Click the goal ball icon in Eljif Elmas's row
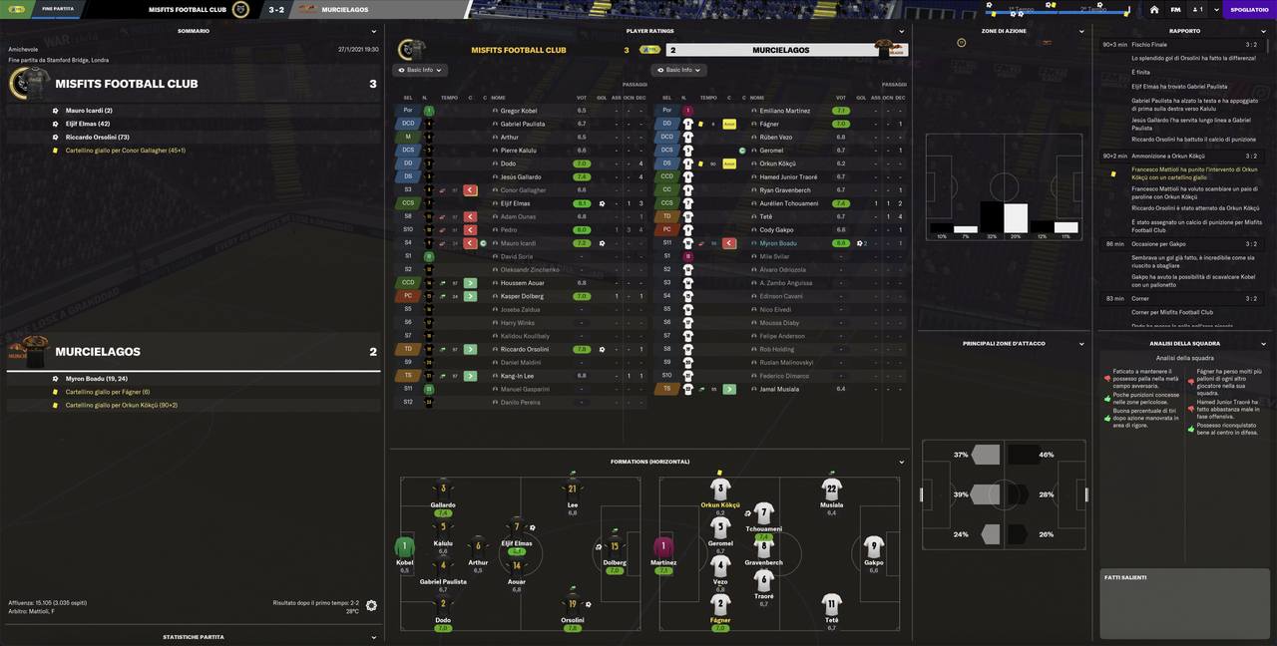 (x=602, y=203)
